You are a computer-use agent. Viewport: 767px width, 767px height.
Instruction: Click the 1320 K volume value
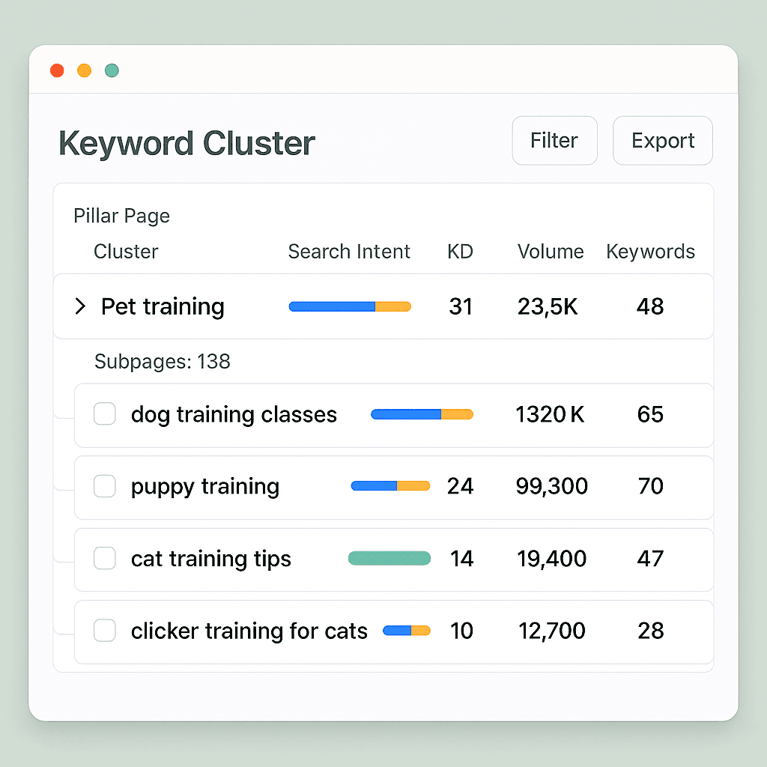tap(550, 414)
